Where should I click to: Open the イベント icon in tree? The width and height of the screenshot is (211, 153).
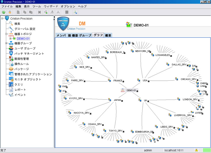(11, 95)
